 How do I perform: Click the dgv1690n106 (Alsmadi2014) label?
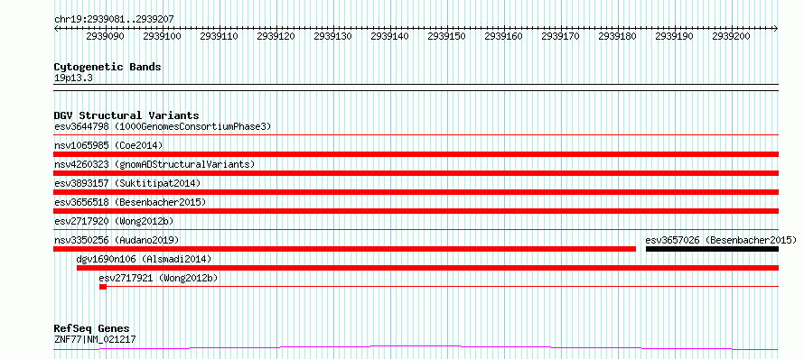point(144,259)
